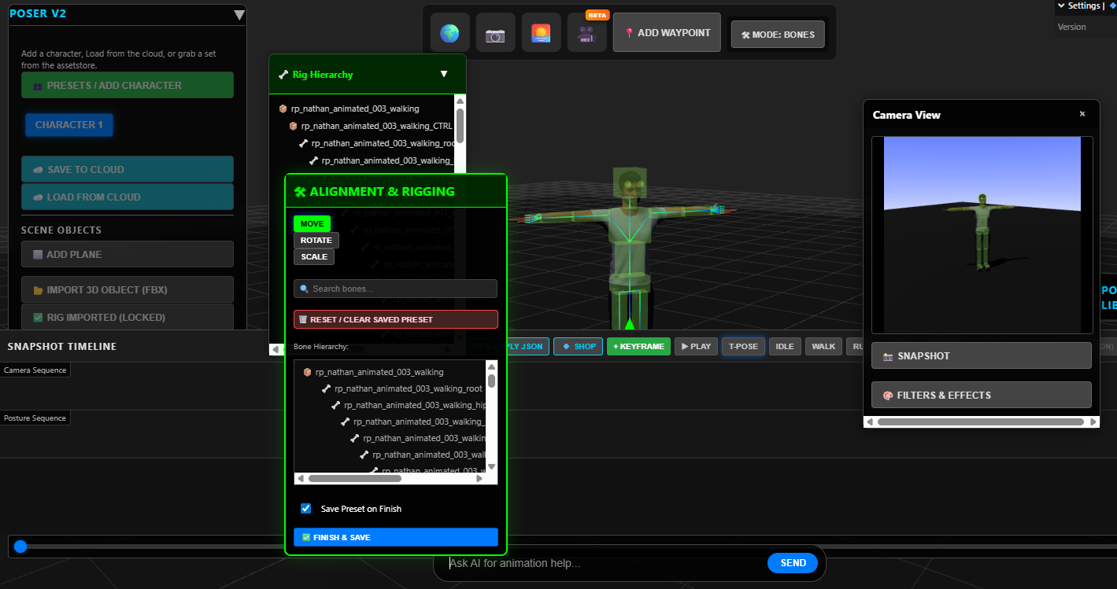Screen dimensions: 1117x589
Task: Click the BETA movie camera icon
Action: 586,32
